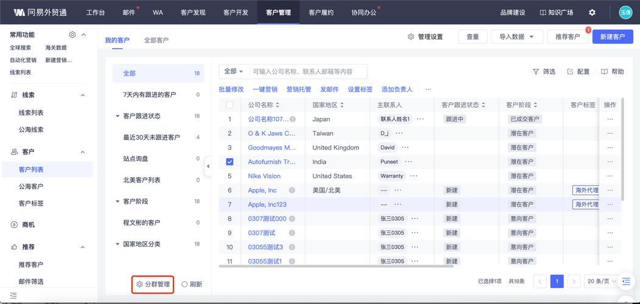Open 知识广场 in top navigation
640x304 pixels.
point(557,12)
